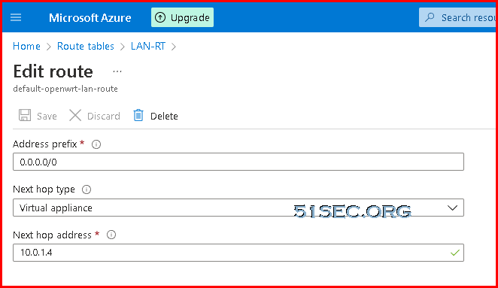Open the Next hop type dropdown
498x288 pixels.
pos(238,208)
